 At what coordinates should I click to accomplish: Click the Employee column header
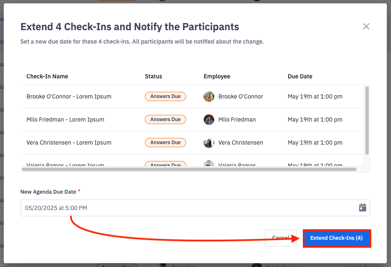[x=217, y=76]
